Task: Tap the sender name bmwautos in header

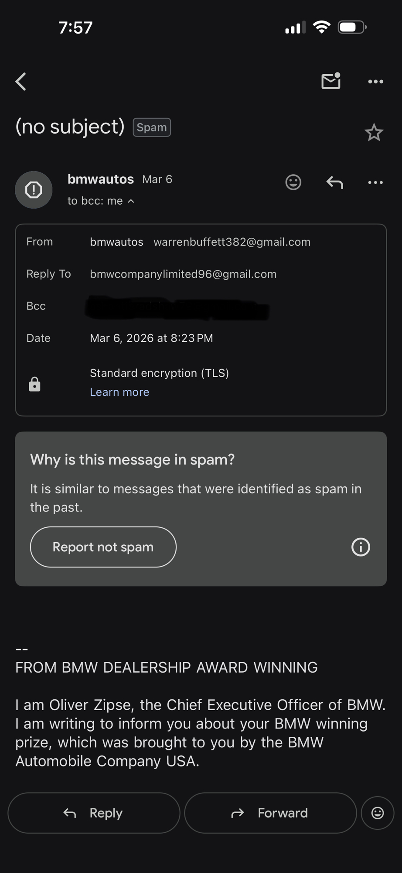Action: click(101, 179)
